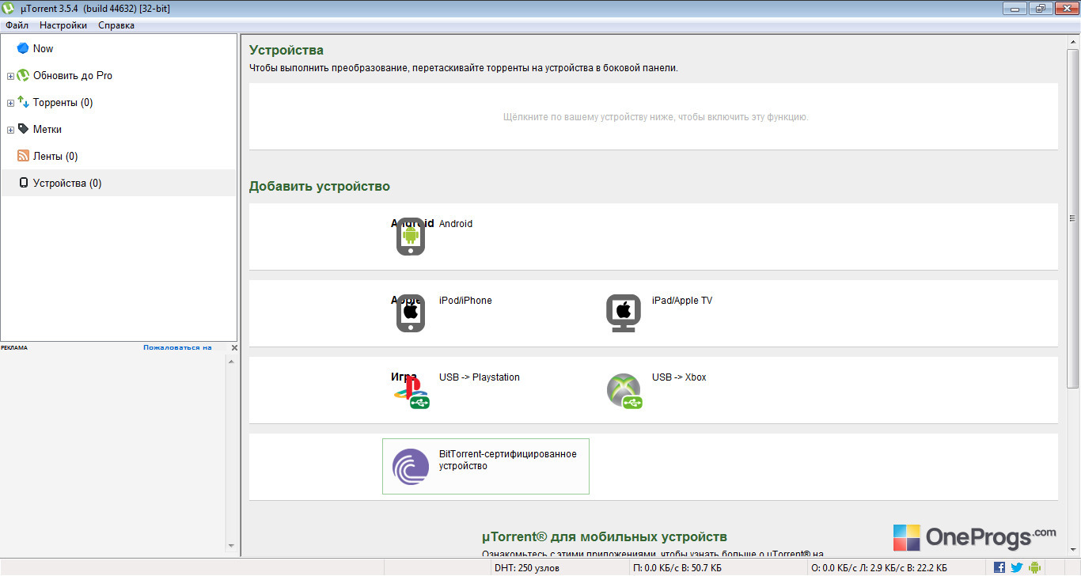Expand the Обновить до Pro node
This screenshot has width=1081, height=576.
(10, 76)
